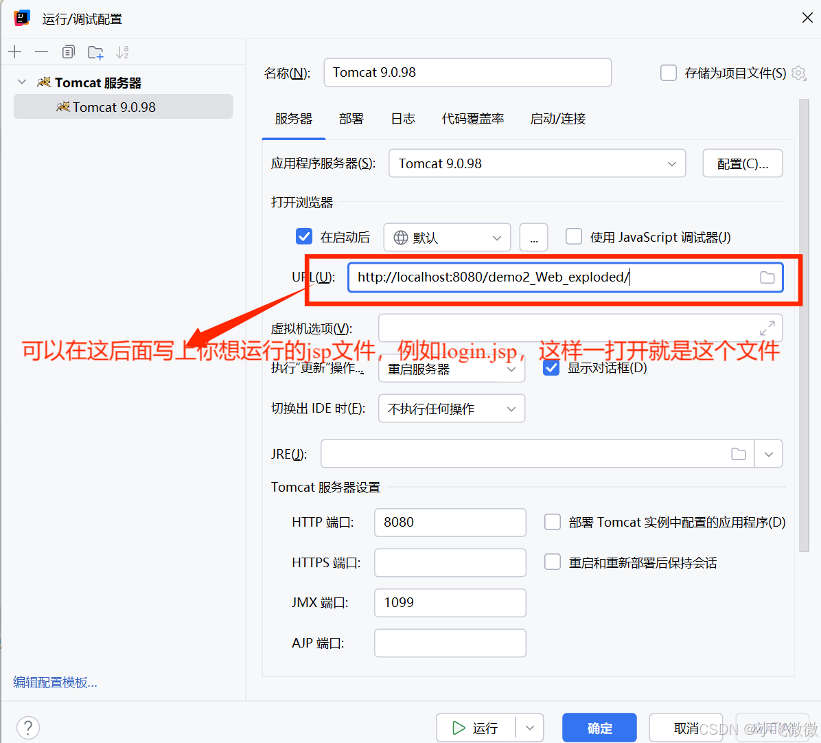The width and height of the screenshot is (821, 743).
Task: Toggle the 存储为项目文件 checkbox
Action: 668,73
